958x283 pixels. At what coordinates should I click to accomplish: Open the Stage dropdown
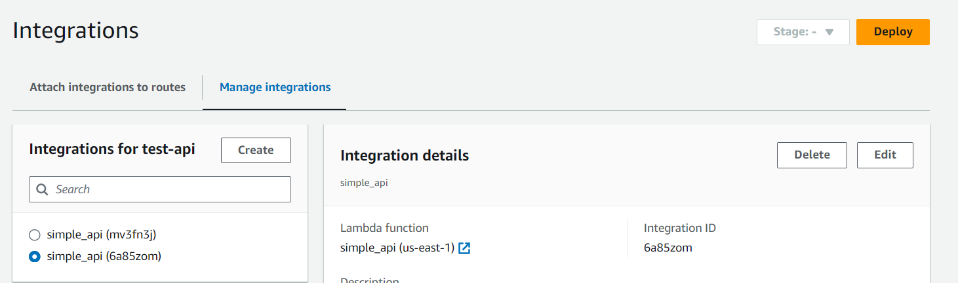pyautogui.click(x=803, y=32)
